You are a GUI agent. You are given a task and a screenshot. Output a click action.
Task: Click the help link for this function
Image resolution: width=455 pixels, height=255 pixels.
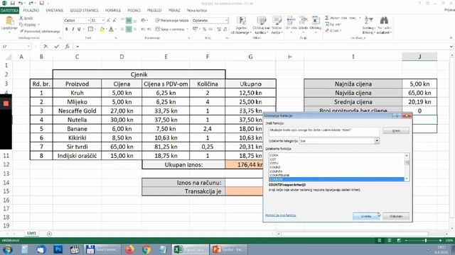pyautogui.click(x=280, y=215)
